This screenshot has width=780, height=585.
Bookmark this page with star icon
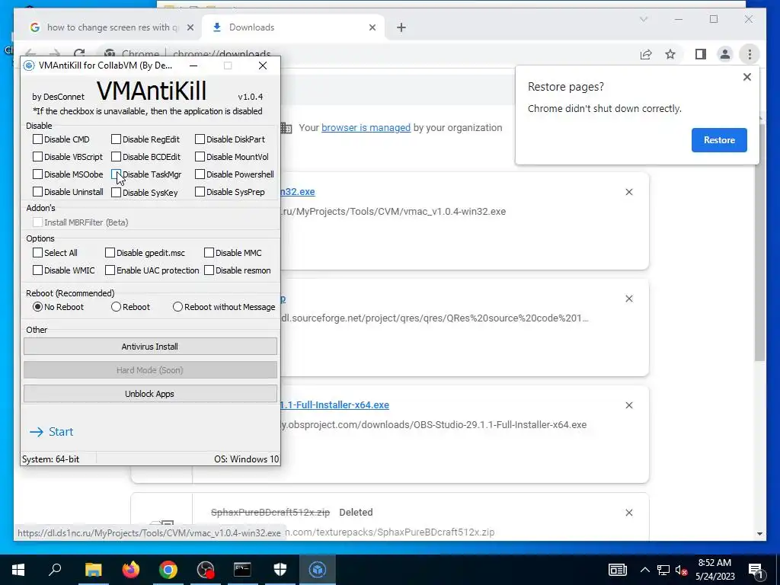tap(670, 54)
